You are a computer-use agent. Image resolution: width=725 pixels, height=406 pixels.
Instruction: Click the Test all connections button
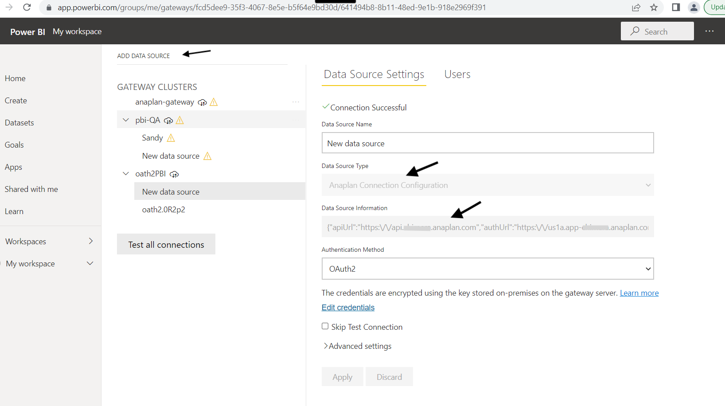pyautogui.click(x=166, y=244)
